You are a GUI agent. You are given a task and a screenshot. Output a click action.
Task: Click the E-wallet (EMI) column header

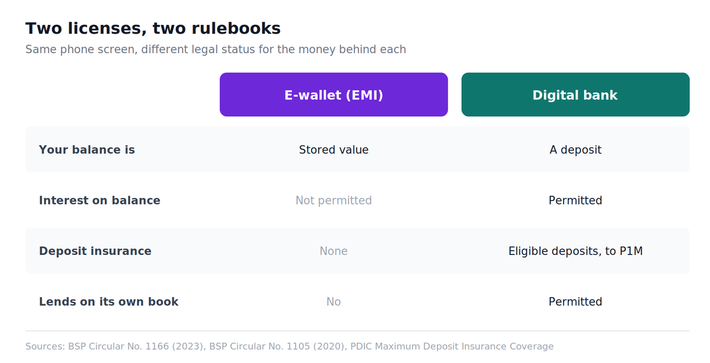333,95
